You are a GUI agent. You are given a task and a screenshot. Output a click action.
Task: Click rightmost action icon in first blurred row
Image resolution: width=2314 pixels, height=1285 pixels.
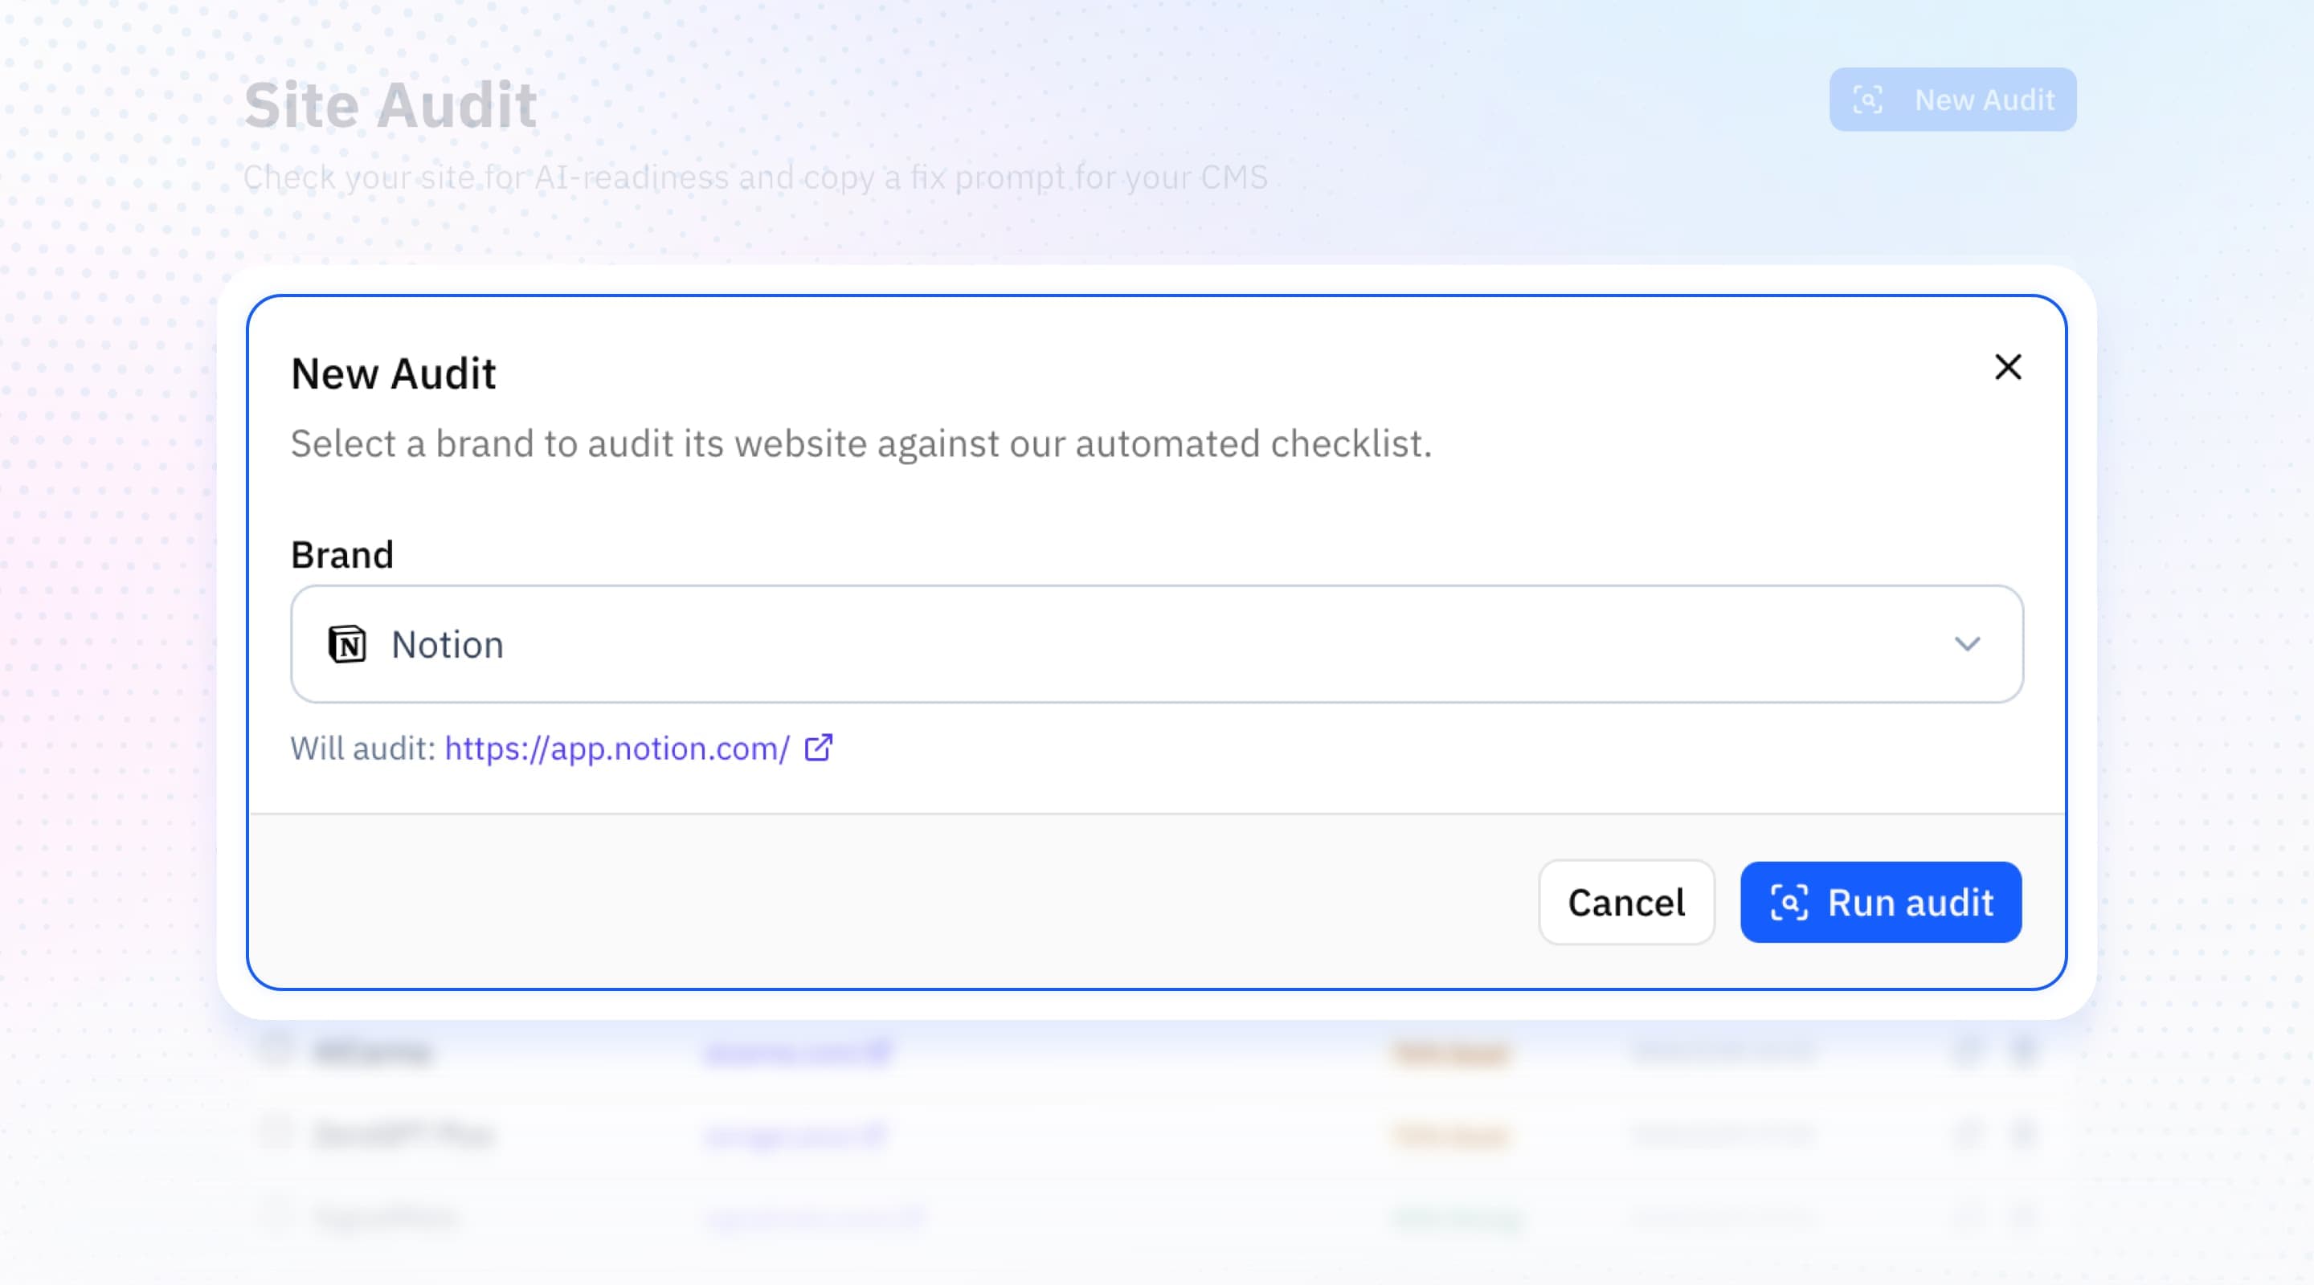(2023, 1050)
